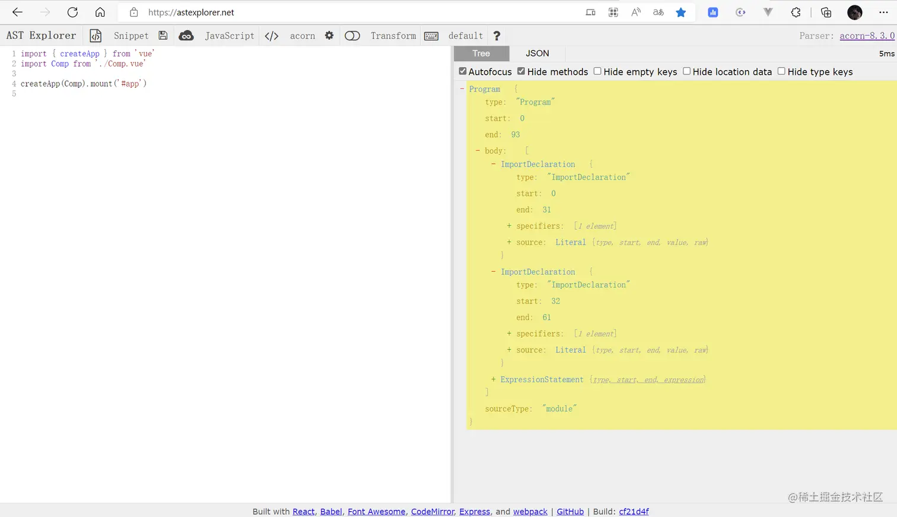
Task: Click the code brackets icon beside acorn
Action: (x=272, y=36)
